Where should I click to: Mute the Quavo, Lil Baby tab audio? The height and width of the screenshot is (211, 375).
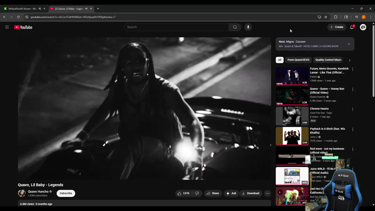click(86, 9)
